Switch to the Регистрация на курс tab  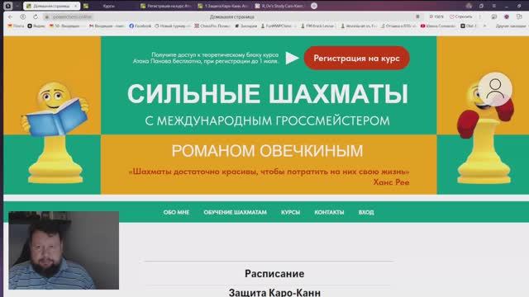point(166,6)
